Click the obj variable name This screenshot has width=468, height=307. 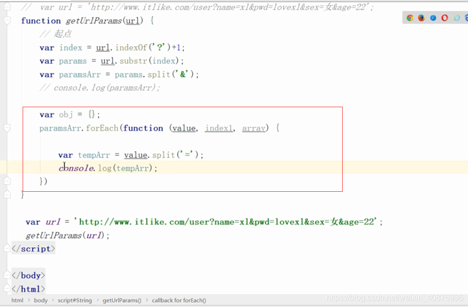[x=66, y=115]
